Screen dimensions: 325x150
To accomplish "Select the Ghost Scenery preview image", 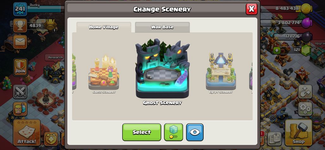I will (x=162, y=69).
